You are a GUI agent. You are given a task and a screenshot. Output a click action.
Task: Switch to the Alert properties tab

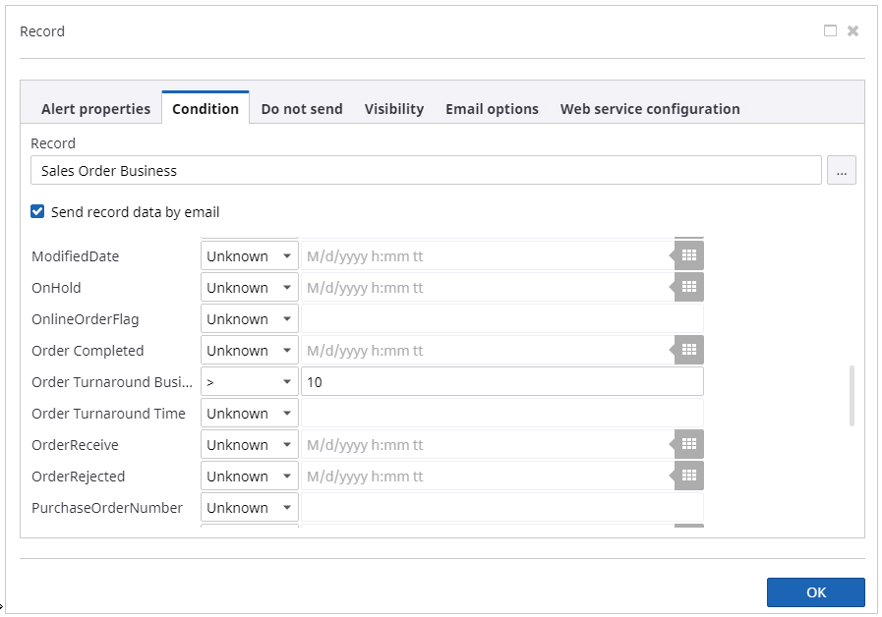[x=95, y=109]
